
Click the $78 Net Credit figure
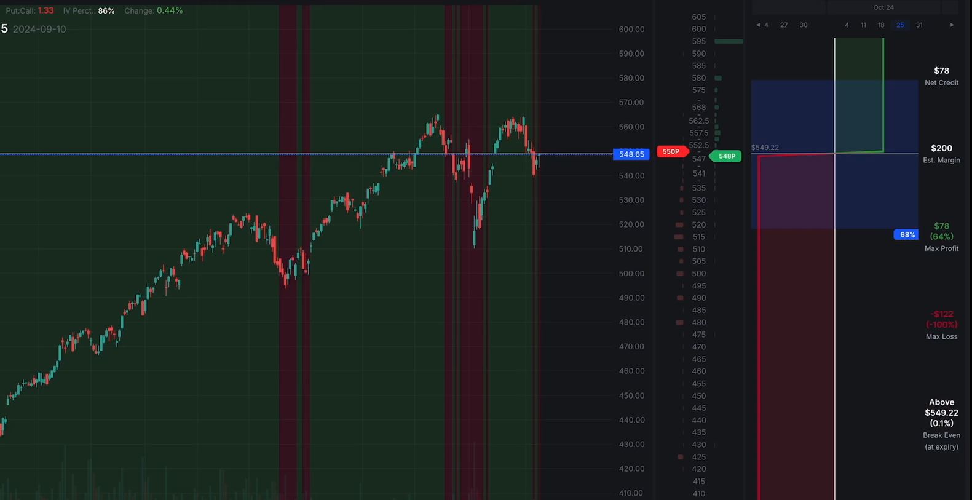tap(941, 71)
